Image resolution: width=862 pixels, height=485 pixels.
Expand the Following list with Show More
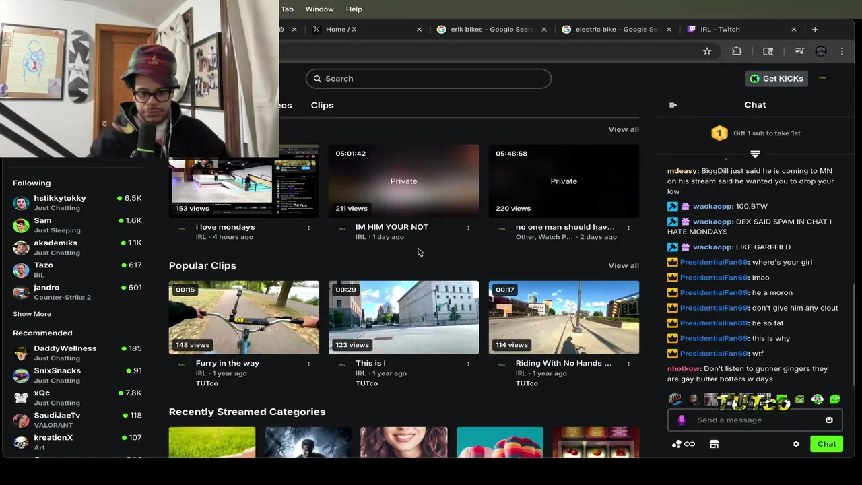32,314
